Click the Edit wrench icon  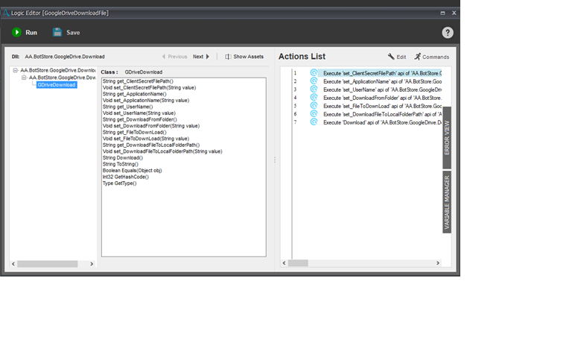coord(391,56)
